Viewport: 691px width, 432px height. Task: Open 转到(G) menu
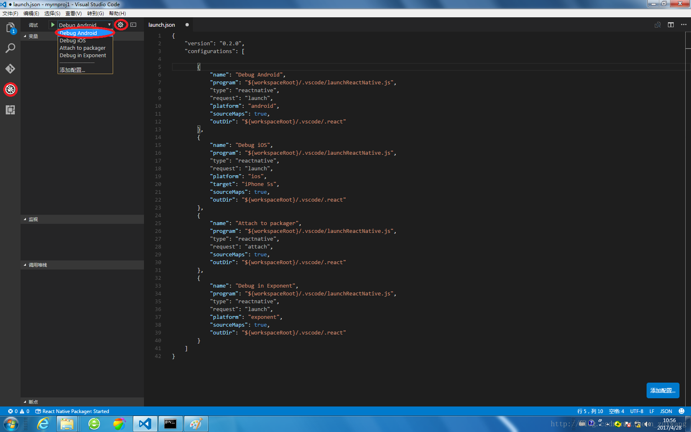click(95, 14)
